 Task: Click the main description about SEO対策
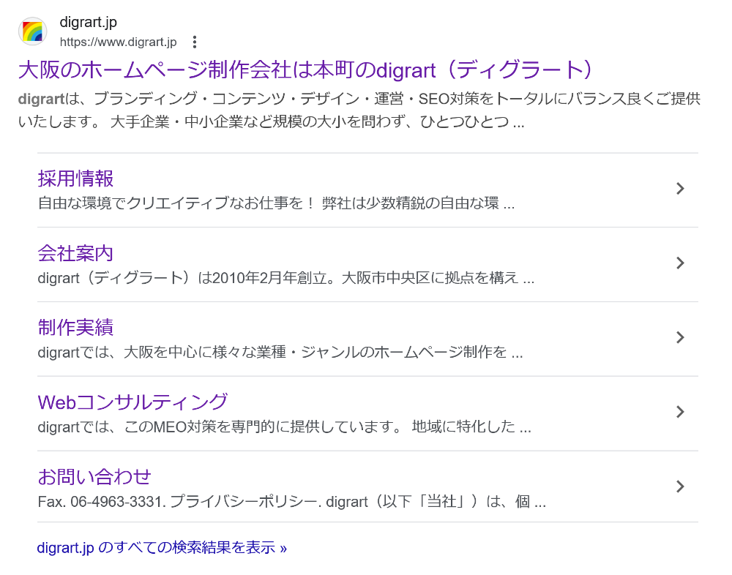359,110
